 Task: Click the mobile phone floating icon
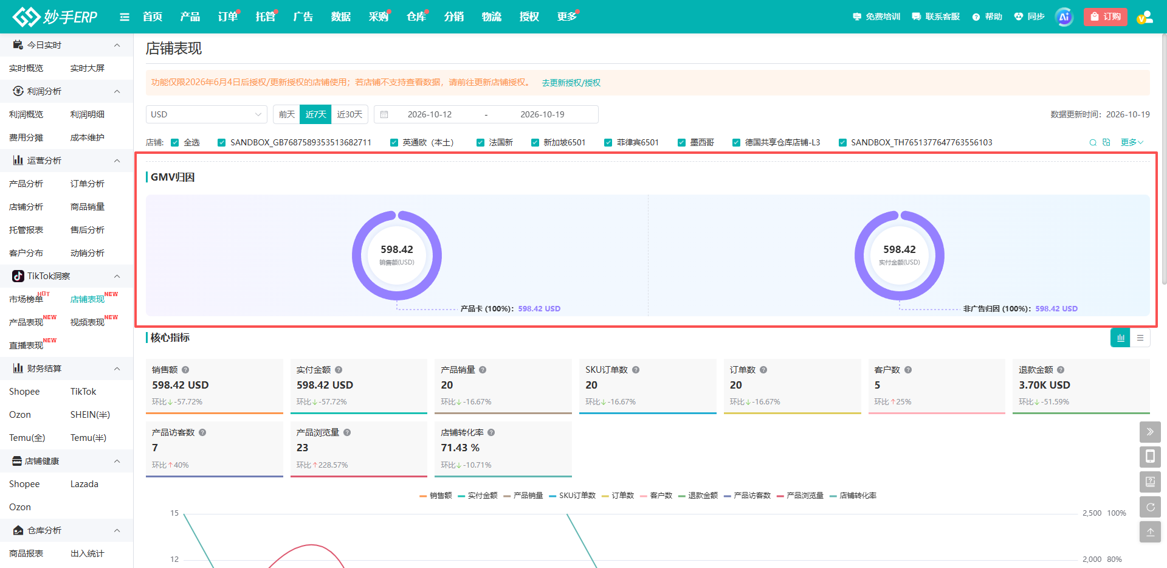point(1150,457)
